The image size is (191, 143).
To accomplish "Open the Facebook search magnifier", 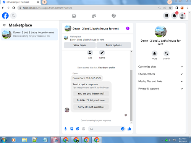I will tap(13, 16).
